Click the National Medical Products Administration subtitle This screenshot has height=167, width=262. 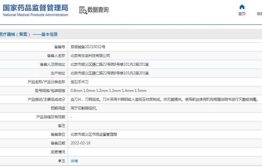(35, 15)
